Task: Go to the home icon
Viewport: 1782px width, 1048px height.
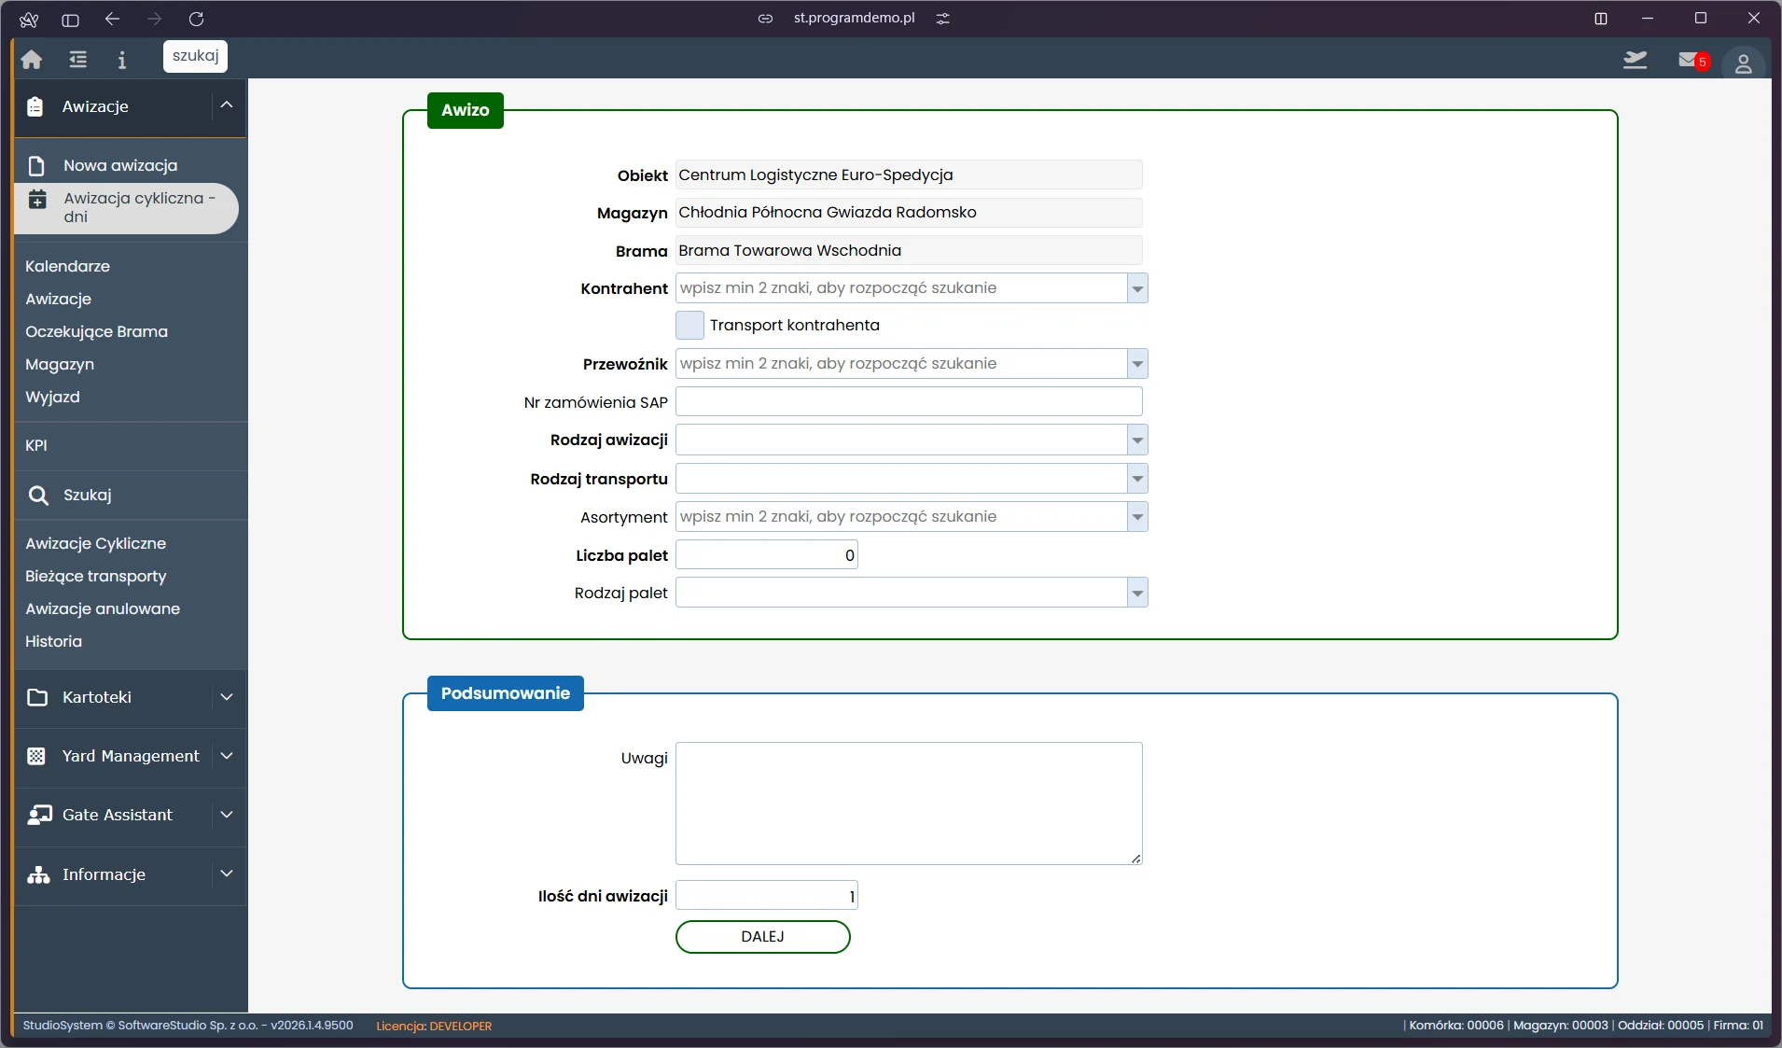Action: coord(32,60)
